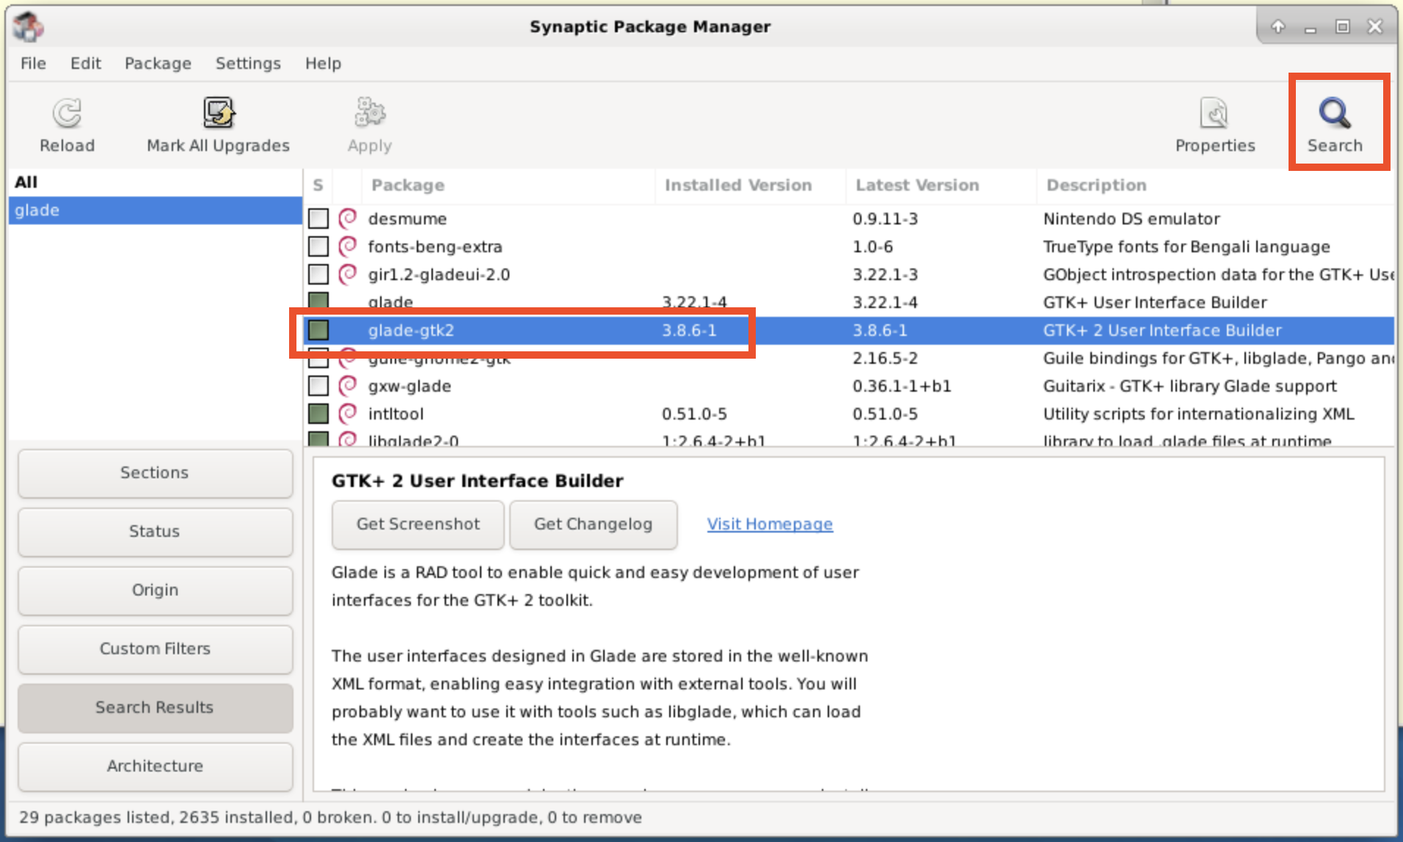The width and height of the screenshot is (1403, 842).
Task: Open the Settings menu
Action: pos(248,63)
